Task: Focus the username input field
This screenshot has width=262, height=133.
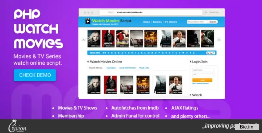Action: (x=203, y=70)
